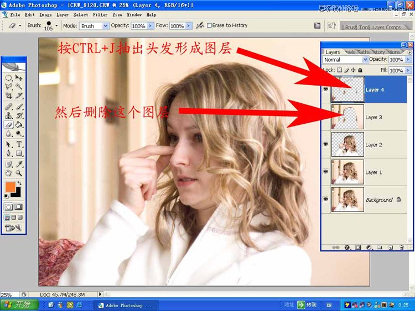Open the Brush preset picker arrow
Image resolution: width=415 pixels, height=311 pixels.
[56, 25]
